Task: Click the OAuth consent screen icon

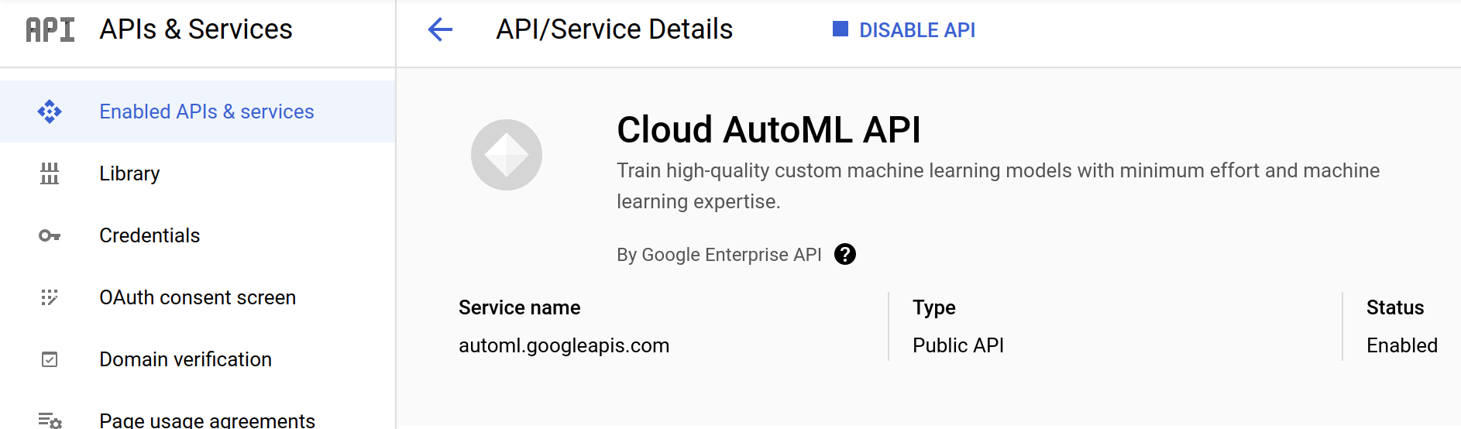Action: 50,297
